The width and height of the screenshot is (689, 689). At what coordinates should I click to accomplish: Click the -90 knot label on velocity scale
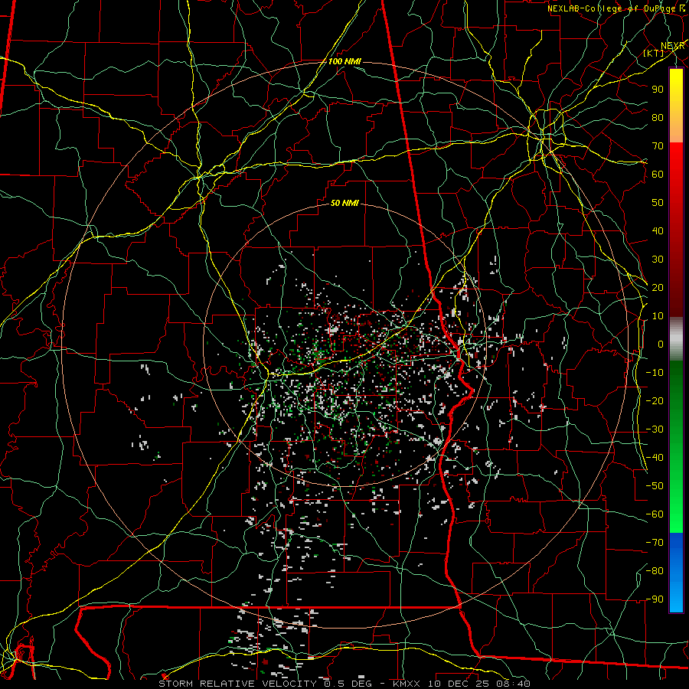(655, 599)
